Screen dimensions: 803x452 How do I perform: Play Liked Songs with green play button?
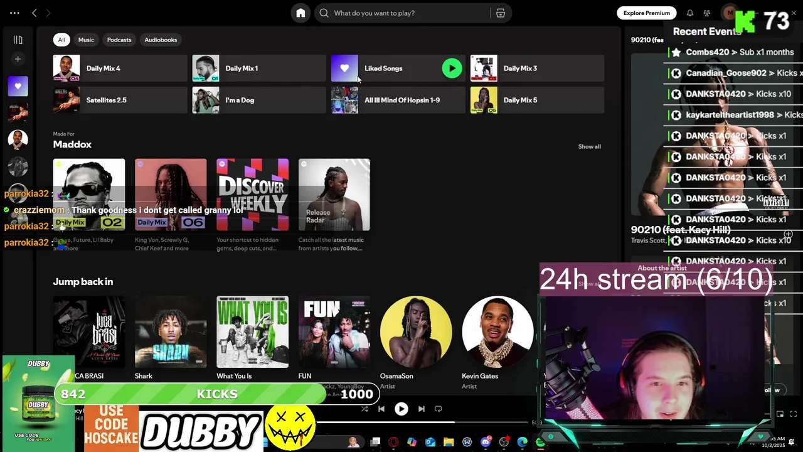click(x=452, y=68)
